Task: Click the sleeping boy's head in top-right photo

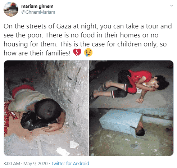Action: tap(161, 82)
